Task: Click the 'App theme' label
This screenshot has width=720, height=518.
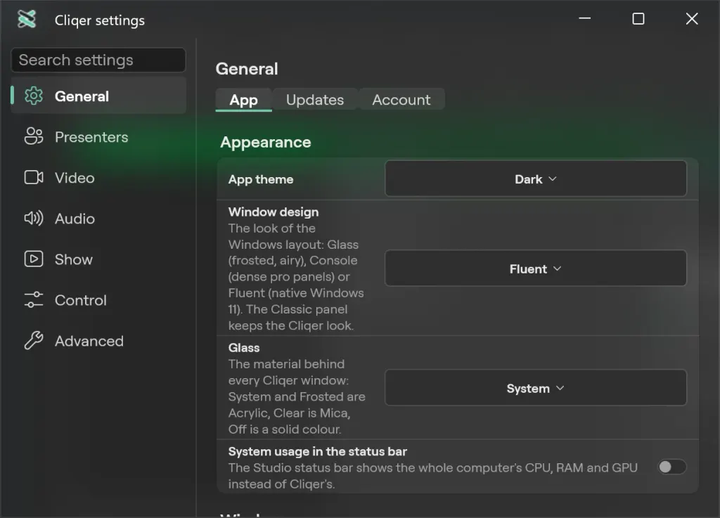Action: [261, 179]
